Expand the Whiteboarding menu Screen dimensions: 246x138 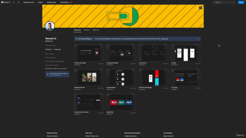(52, 2)
